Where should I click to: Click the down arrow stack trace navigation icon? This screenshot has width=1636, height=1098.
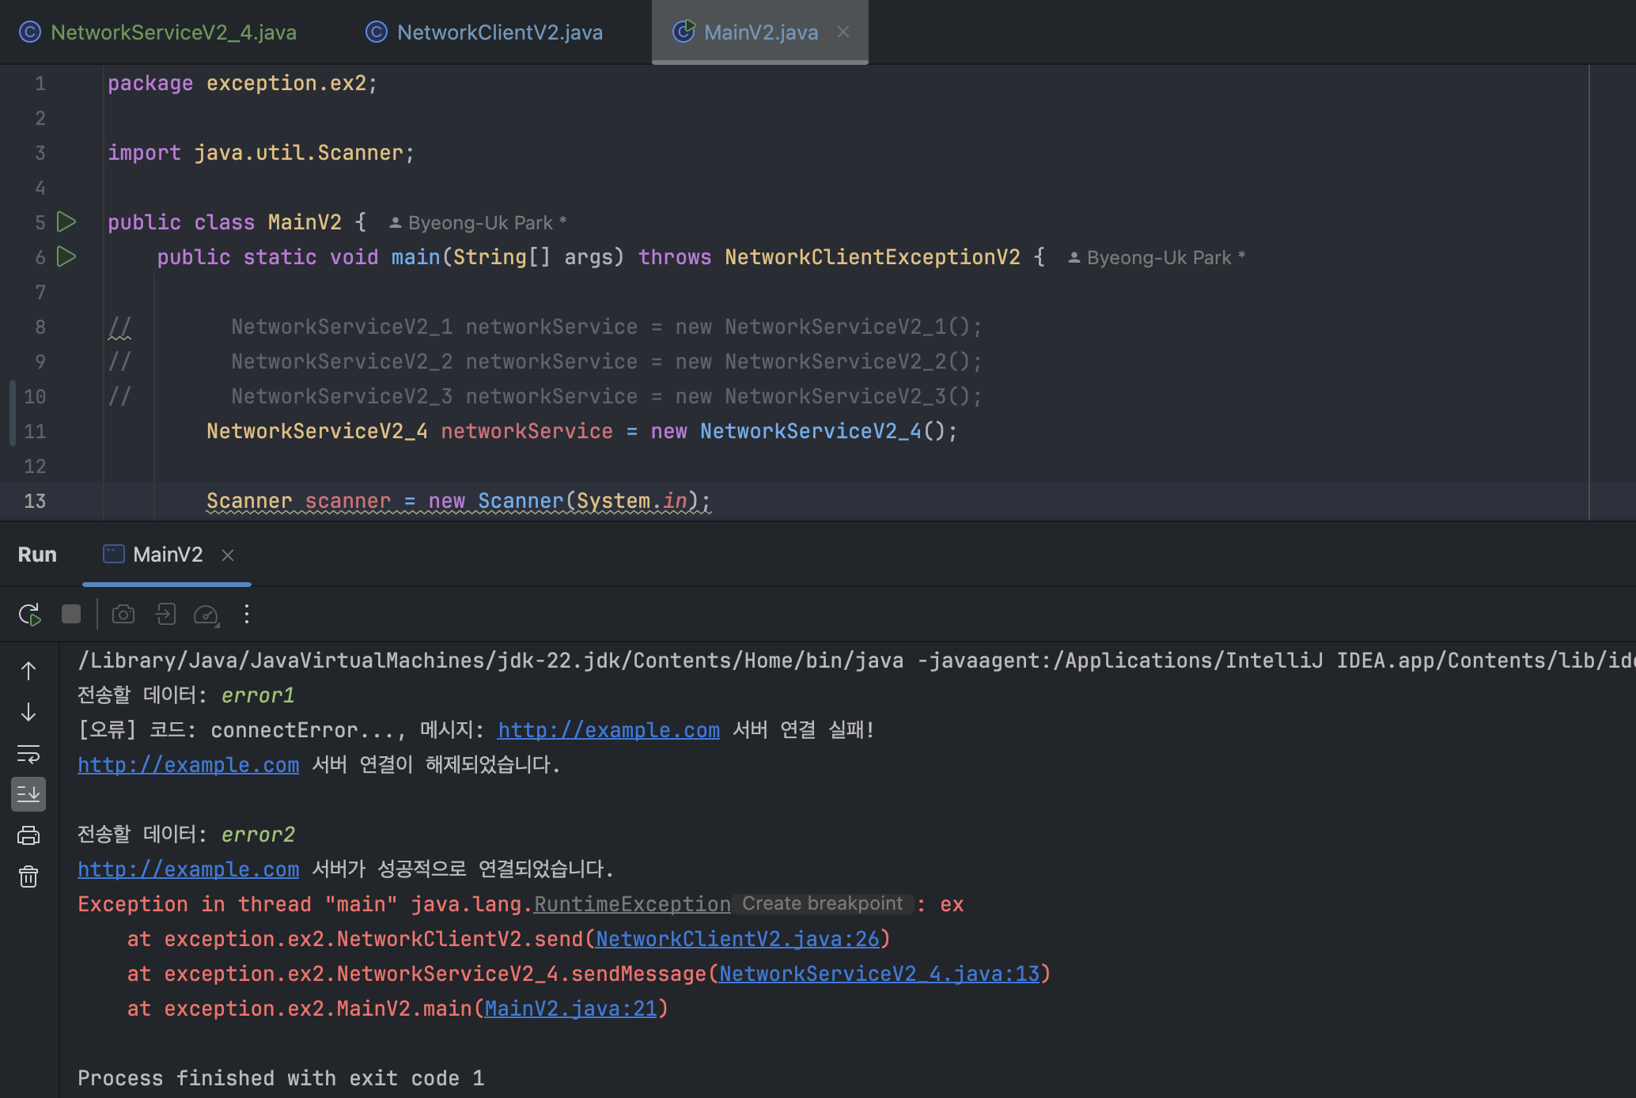point(28,712)
